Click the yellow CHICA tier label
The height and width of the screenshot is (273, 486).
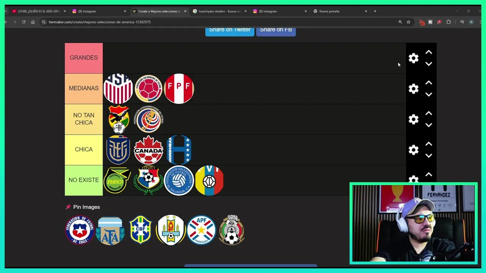click(84, 150)
